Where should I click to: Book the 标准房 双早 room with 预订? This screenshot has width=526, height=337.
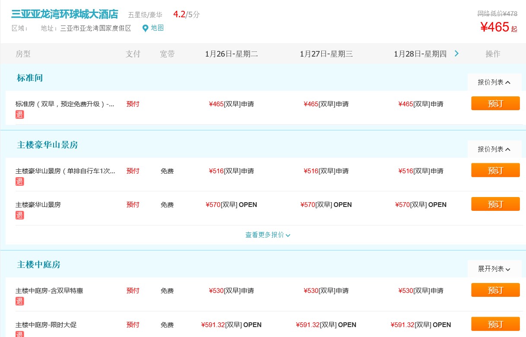pos(495,104)
